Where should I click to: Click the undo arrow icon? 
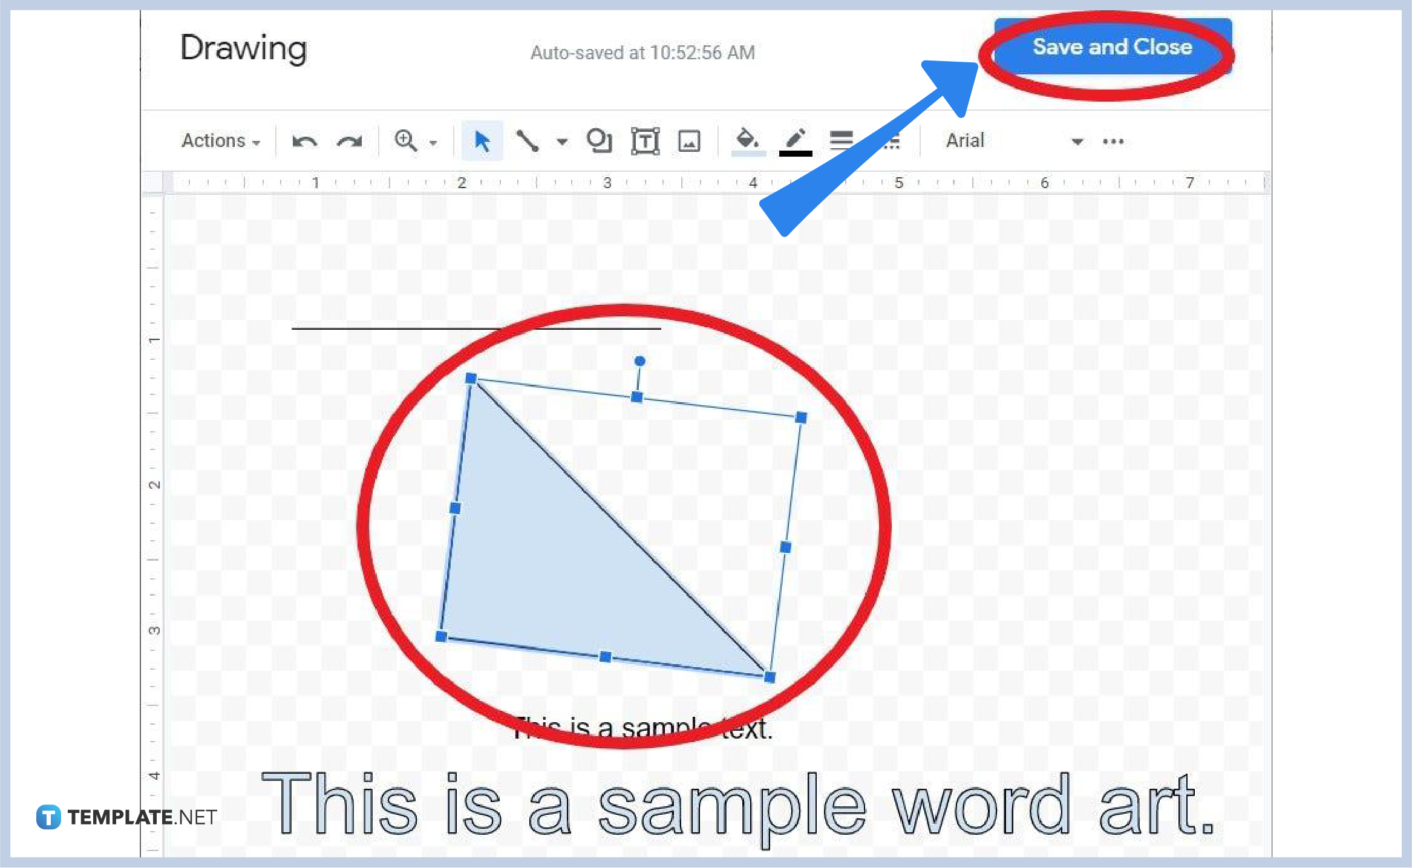coord(309,141)
